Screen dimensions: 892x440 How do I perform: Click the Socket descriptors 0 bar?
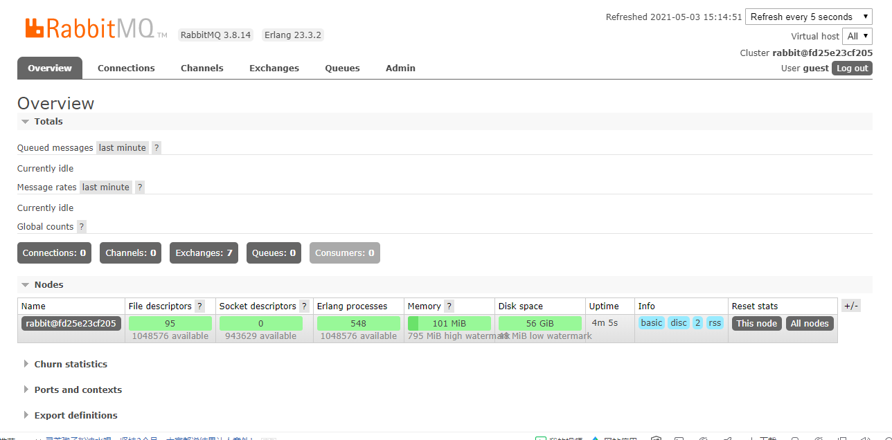(x=261, y=323)
